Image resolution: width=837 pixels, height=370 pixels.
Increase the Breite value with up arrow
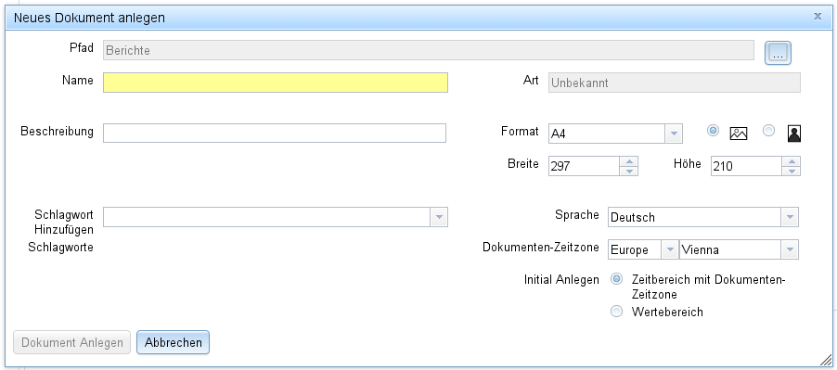pos(629,161)
